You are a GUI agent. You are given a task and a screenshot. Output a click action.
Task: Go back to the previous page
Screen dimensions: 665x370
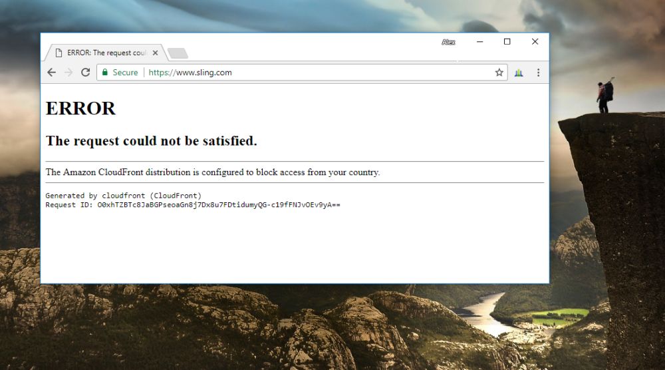(51, 73)
